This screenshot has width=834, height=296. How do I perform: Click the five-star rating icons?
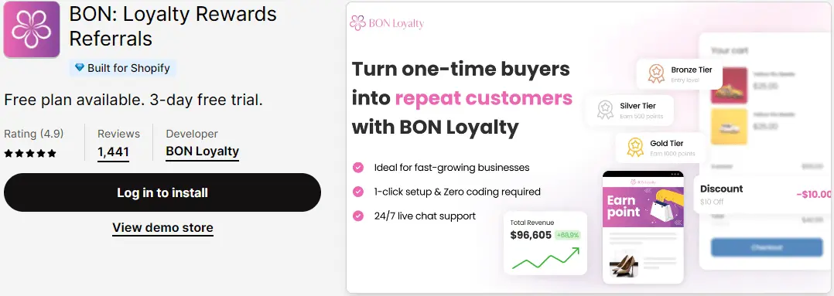pyautogui.click(x=30, y=154)
